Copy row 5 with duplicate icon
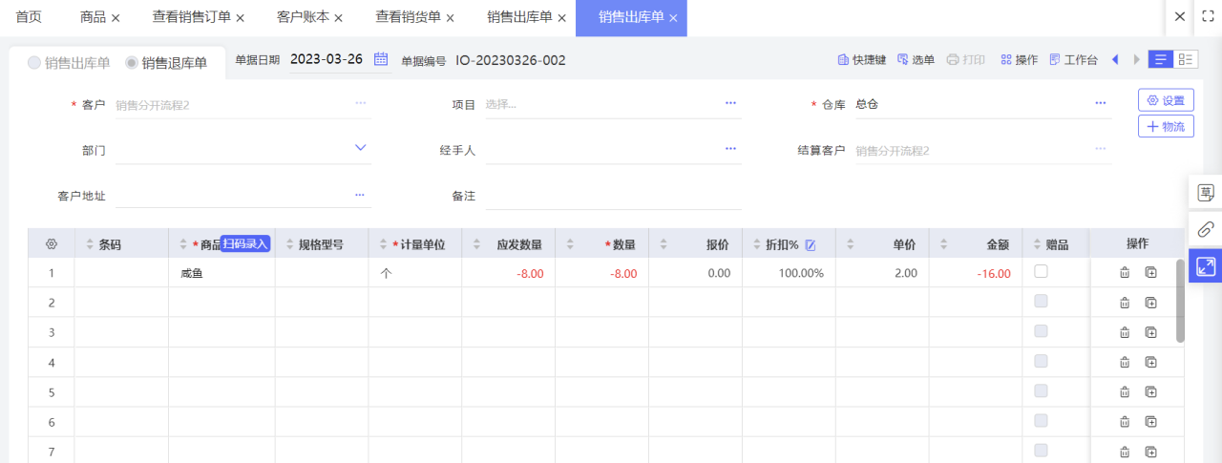Image resolution: width=1222 pixels, height=463 pixels. [1151, 391]
